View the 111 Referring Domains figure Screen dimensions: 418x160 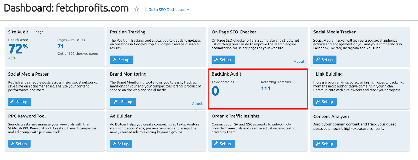click(266, 89)
